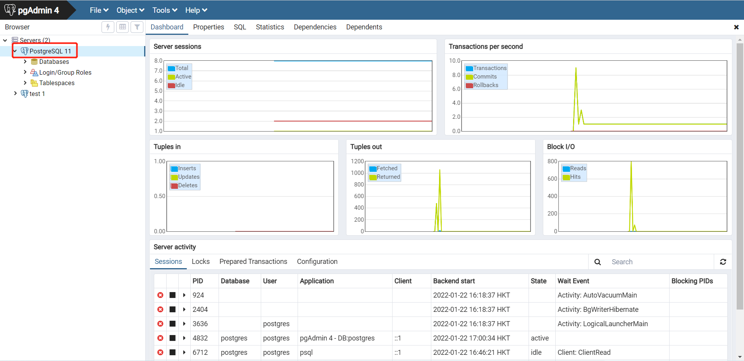
Task: Click the PostgreSQL 11 server elephant icon
Action: (24, 51)
